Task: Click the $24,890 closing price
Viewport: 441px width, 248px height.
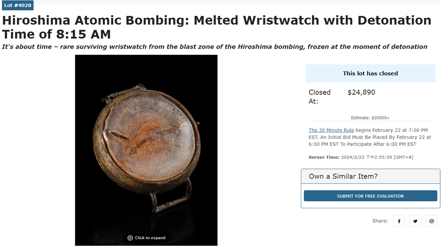Action: click(x=361, y=92)
